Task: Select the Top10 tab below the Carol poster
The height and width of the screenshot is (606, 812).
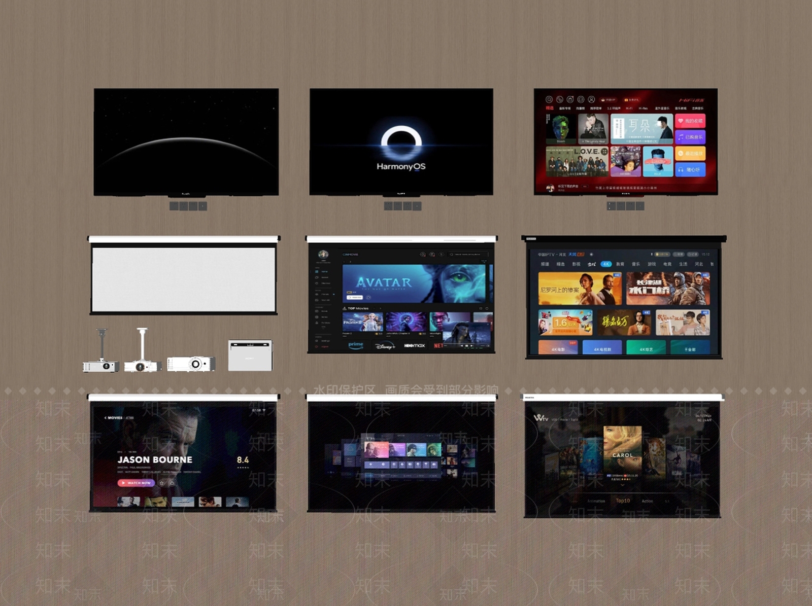Action: pyautogui.click(x=623, y=501)
